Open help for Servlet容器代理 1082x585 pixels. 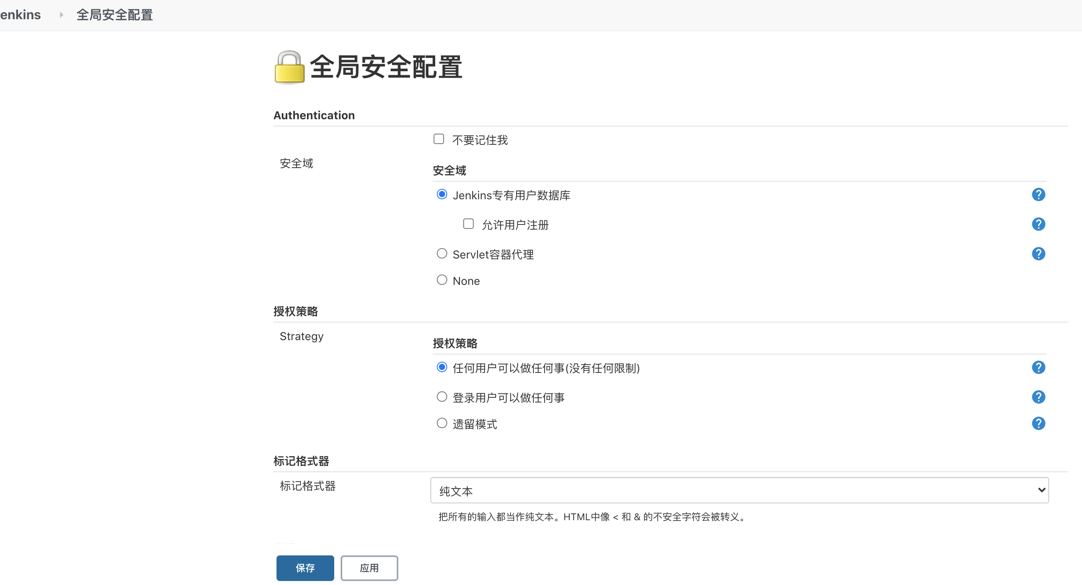pos(1038,254)
